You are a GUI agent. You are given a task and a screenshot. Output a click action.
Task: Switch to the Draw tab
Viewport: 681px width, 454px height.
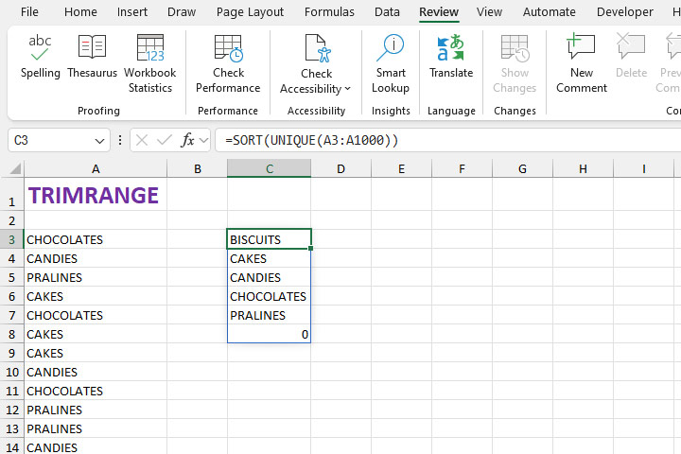click(182, 11)
